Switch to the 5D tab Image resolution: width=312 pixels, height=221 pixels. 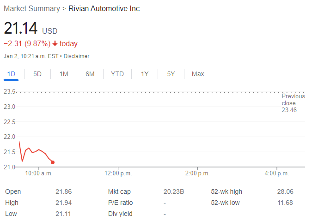coord(37,74)
